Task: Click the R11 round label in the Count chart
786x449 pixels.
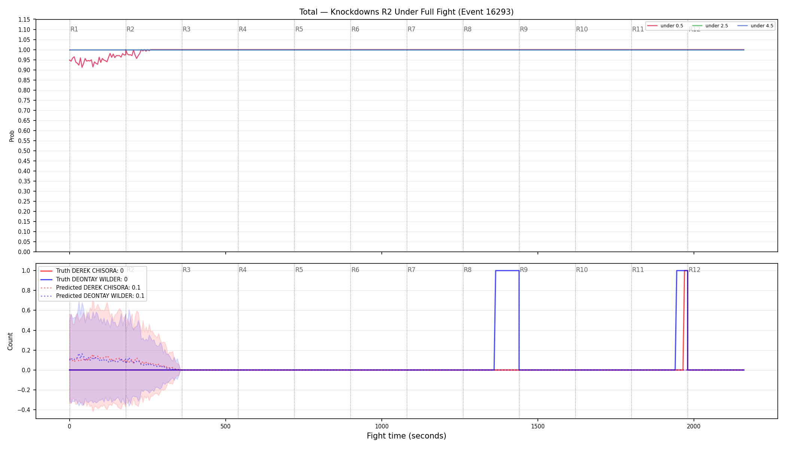Action: [638, 270]
